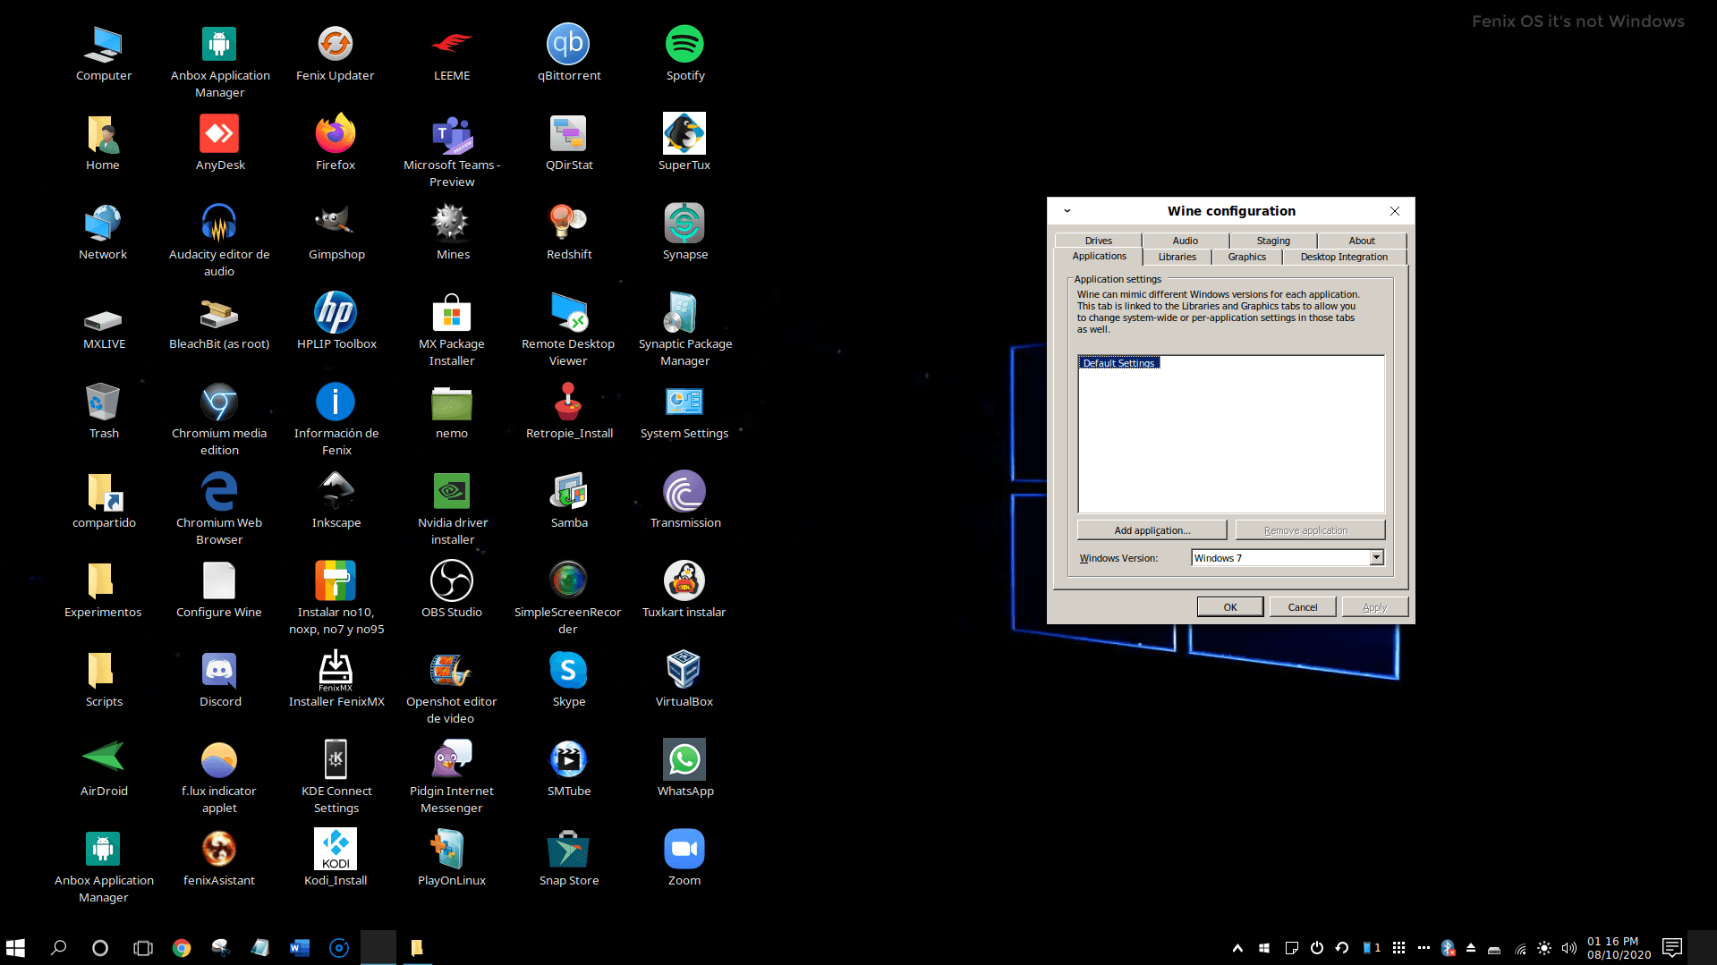This screenshot has width=1717, height=965.
Task: Expand the Wine configuration window menu arrow
Action: click(1067, 211)
